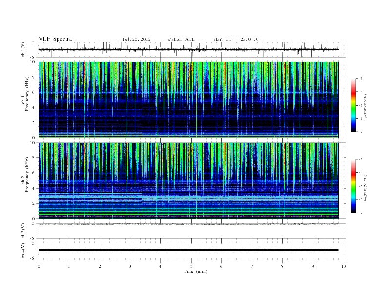Click the "6" frequency tick of ch.1 spectrogram
Viewport: 387px width, 299px height.
click(34, 92)
